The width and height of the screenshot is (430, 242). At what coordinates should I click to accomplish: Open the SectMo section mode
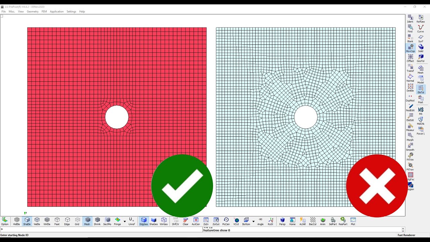click(x=107, y=221)
